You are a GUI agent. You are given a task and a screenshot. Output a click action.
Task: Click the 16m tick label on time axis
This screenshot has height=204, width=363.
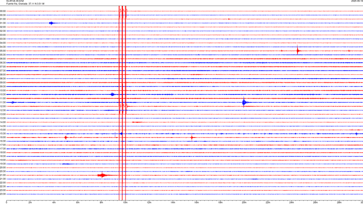tap(197, 202)
